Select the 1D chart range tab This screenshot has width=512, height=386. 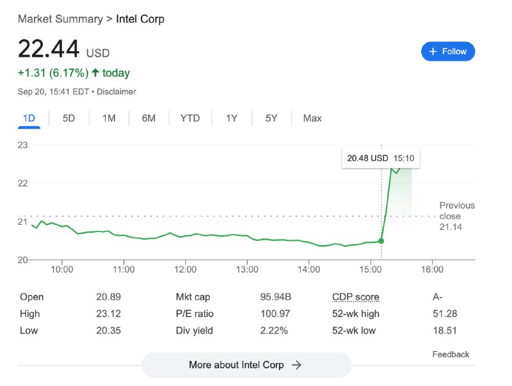(29, 118)
